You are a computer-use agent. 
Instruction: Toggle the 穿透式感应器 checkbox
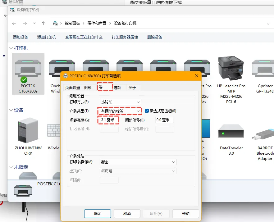pyautogui.click(x=147, y=111)
